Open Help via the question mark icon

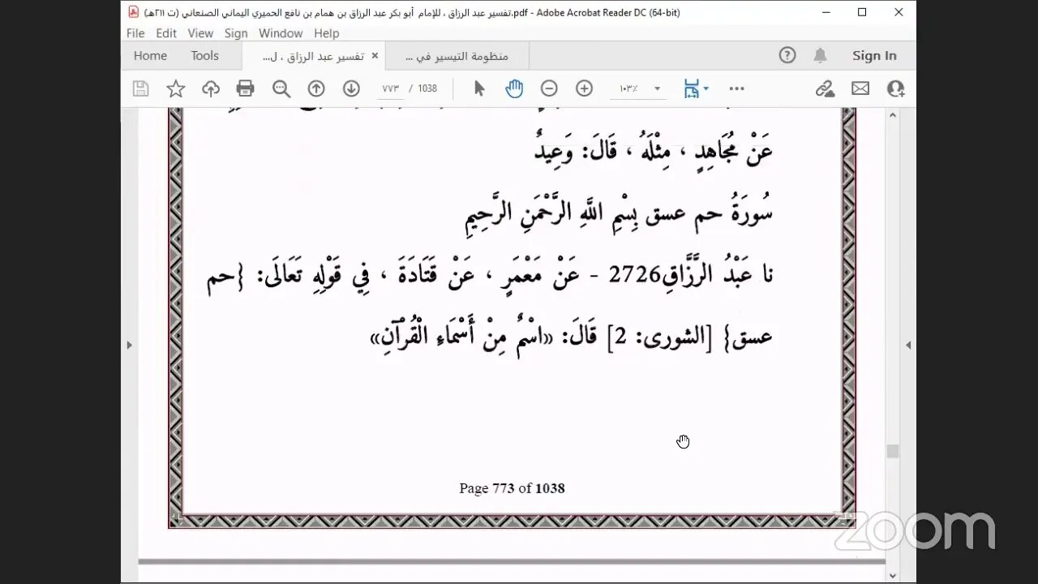pos(787,55)
